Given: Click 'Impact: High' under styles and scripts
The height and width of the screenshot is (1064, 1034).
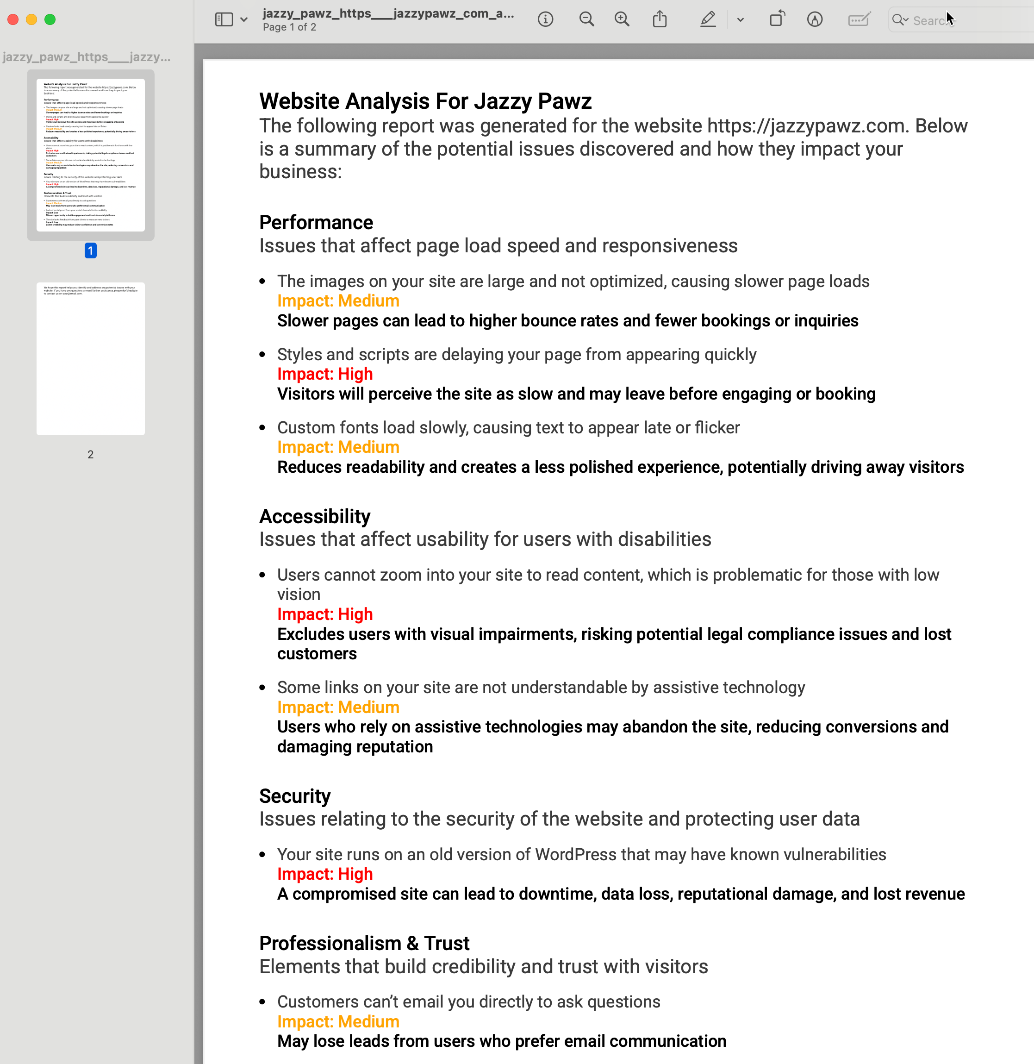Looking at the screenshot, I should 325,374.
